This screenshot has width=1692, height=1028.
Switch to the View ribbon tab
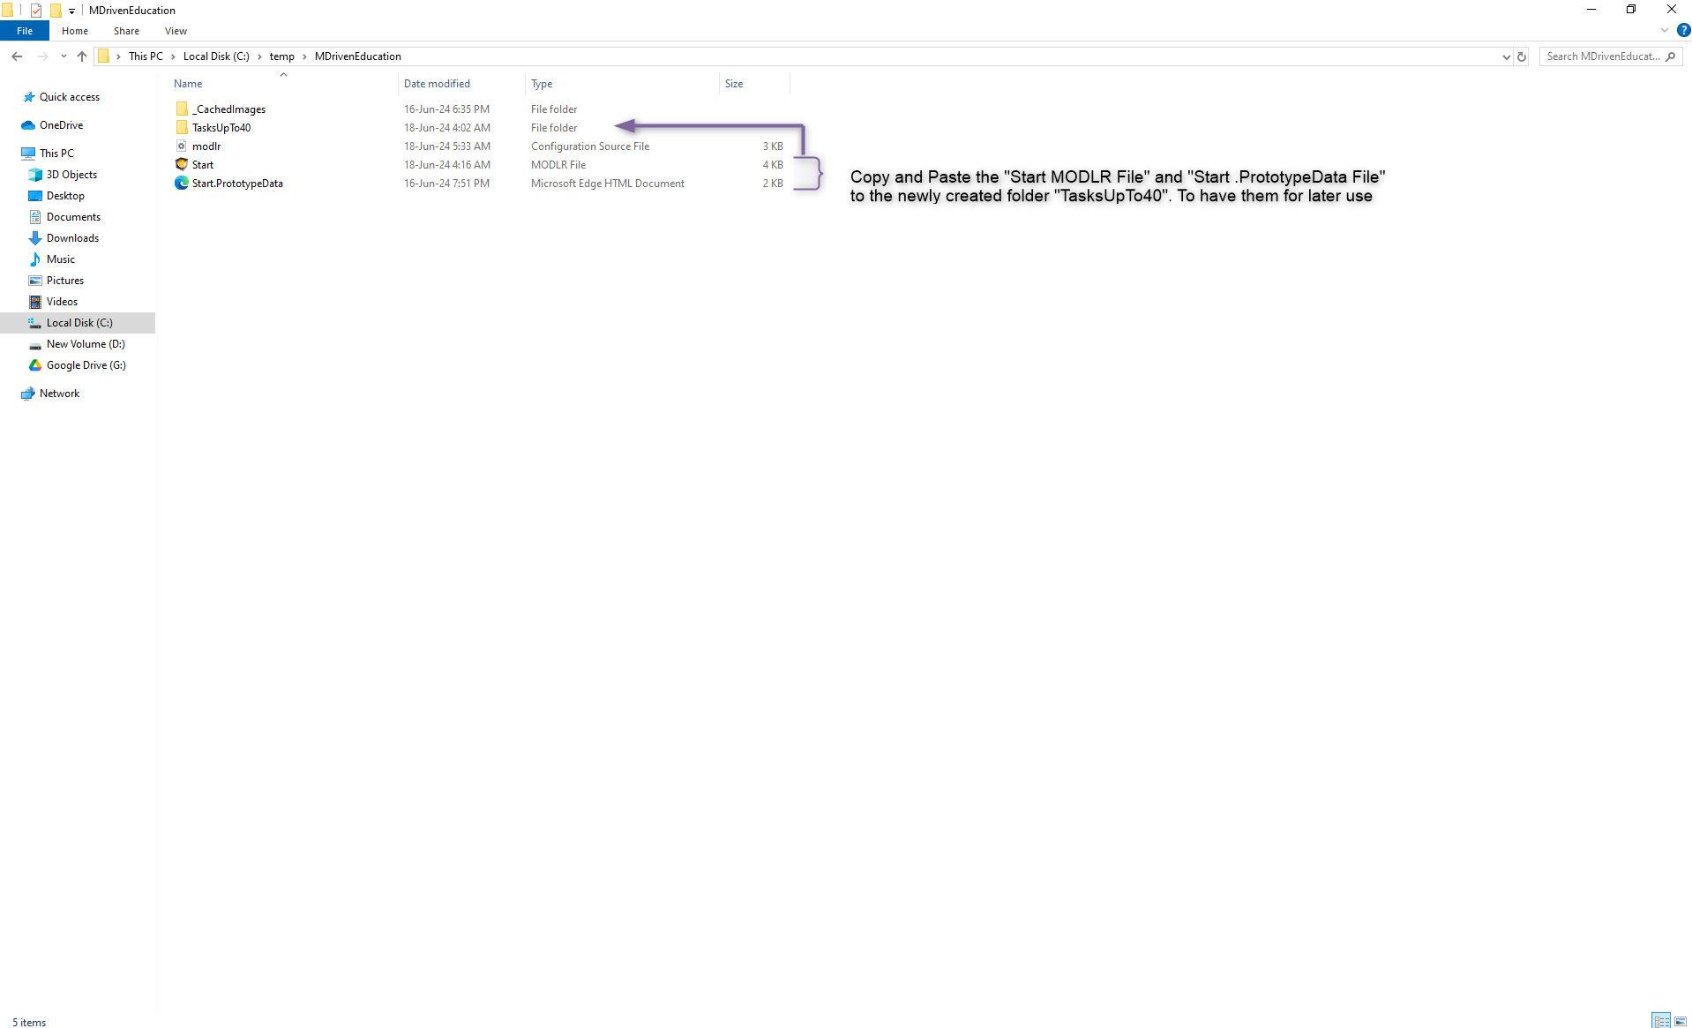[x=176, y=31]
